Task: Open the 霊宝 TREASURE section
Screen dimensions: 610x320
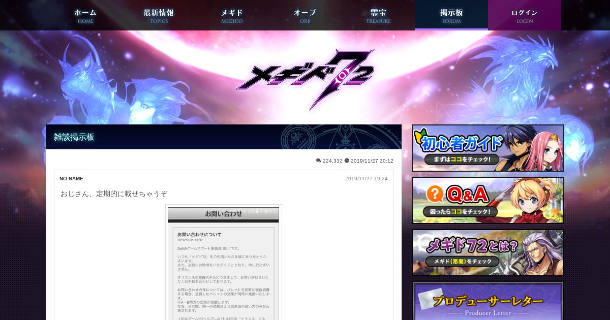Action: pos(378,15)
